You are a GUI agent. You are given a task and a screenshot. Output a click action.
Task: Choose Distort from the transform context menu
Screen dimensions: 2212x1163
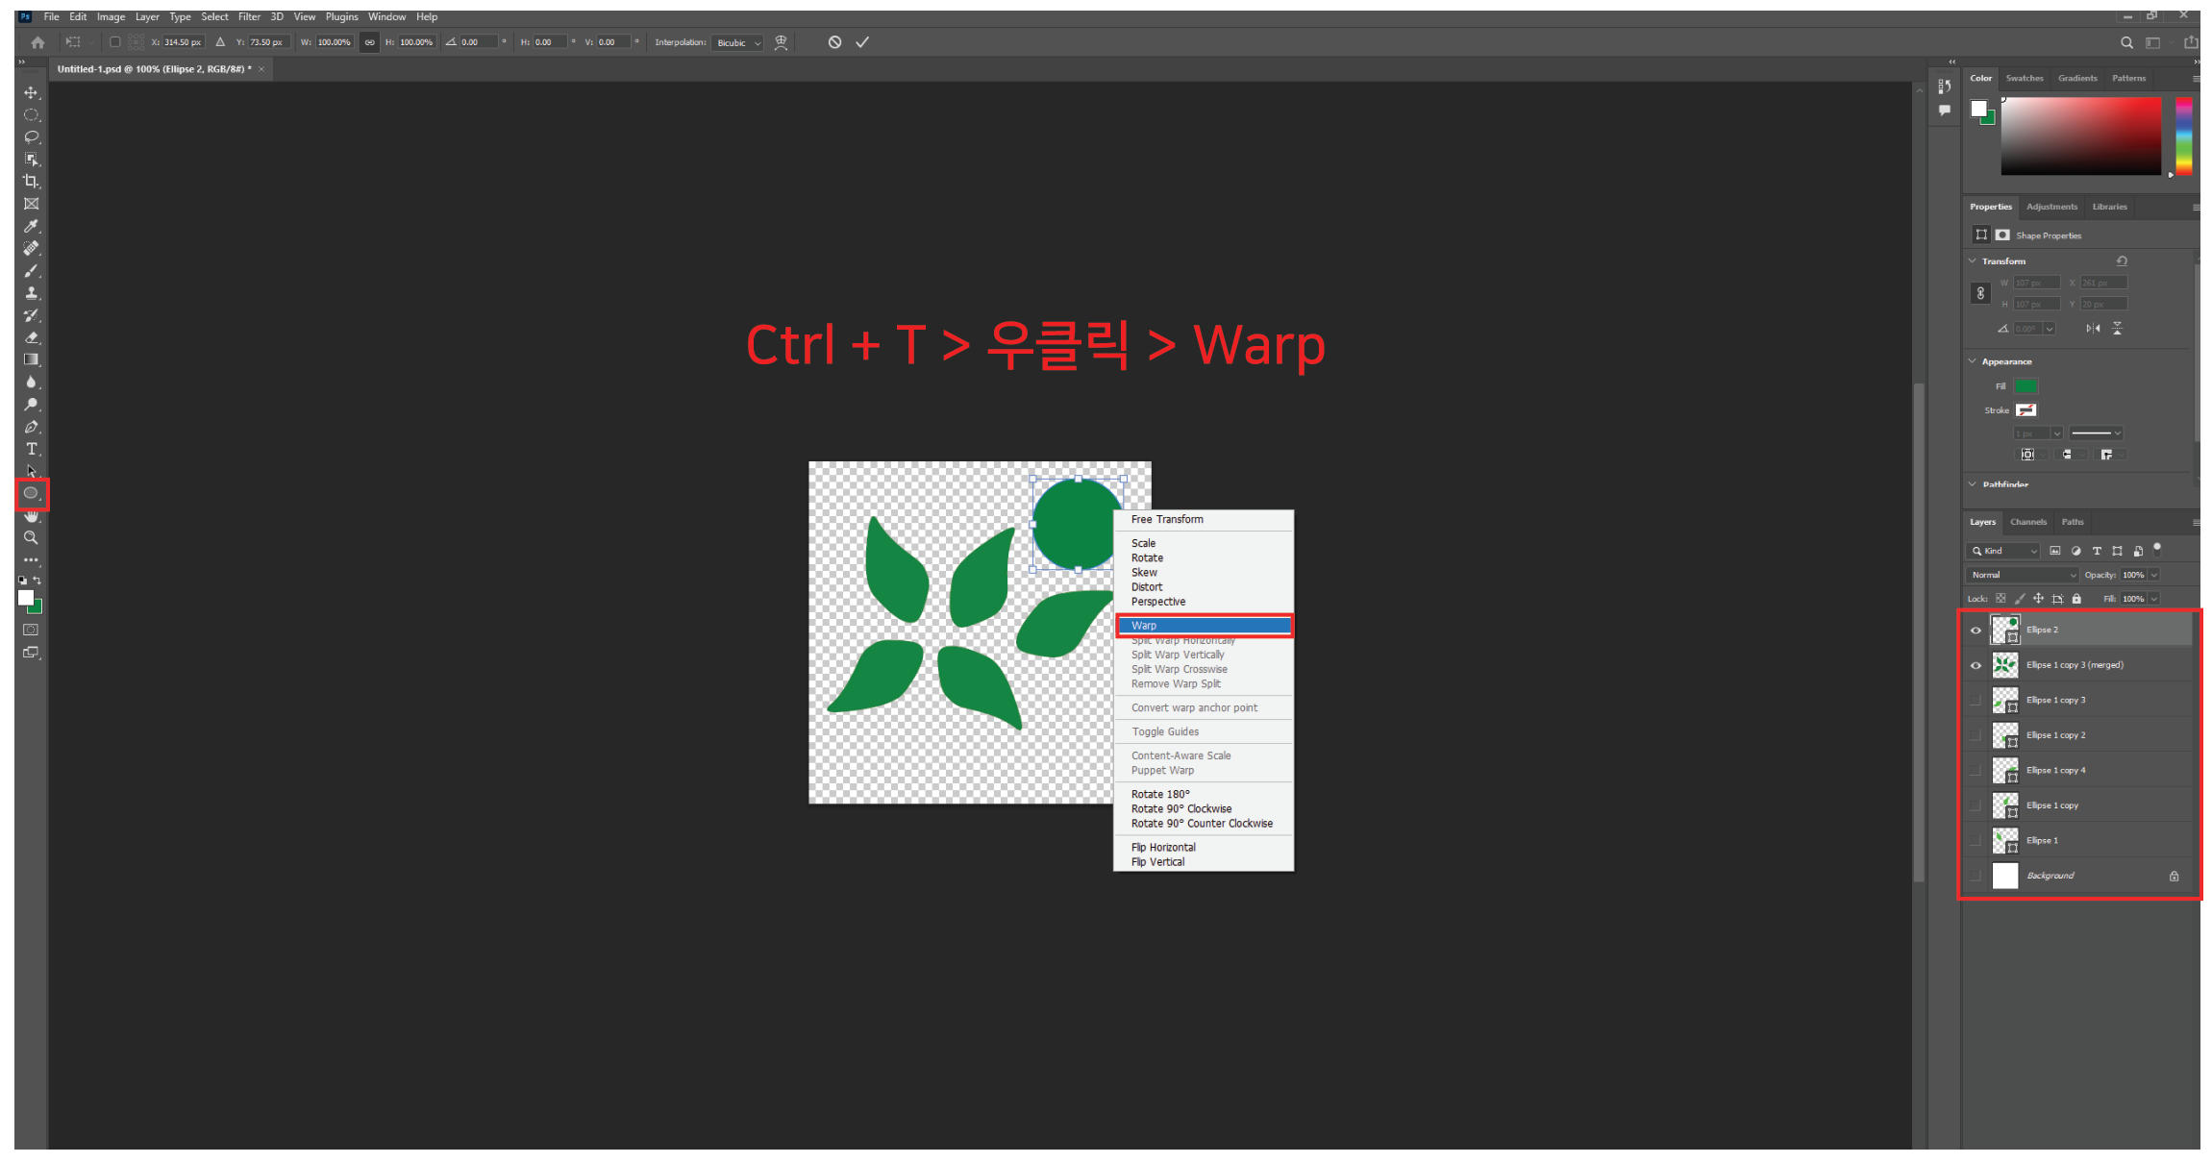point(1146,587)
